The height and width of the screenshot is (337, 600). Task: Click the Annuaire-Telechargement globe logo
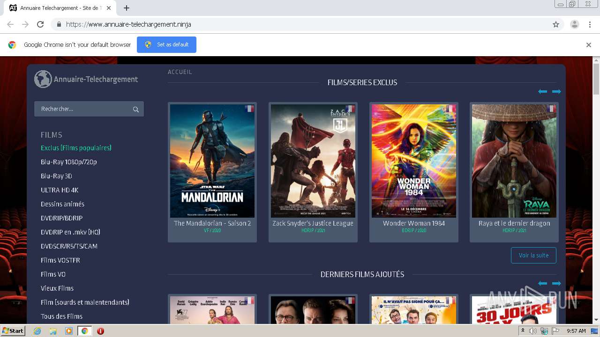pos(43,79)
